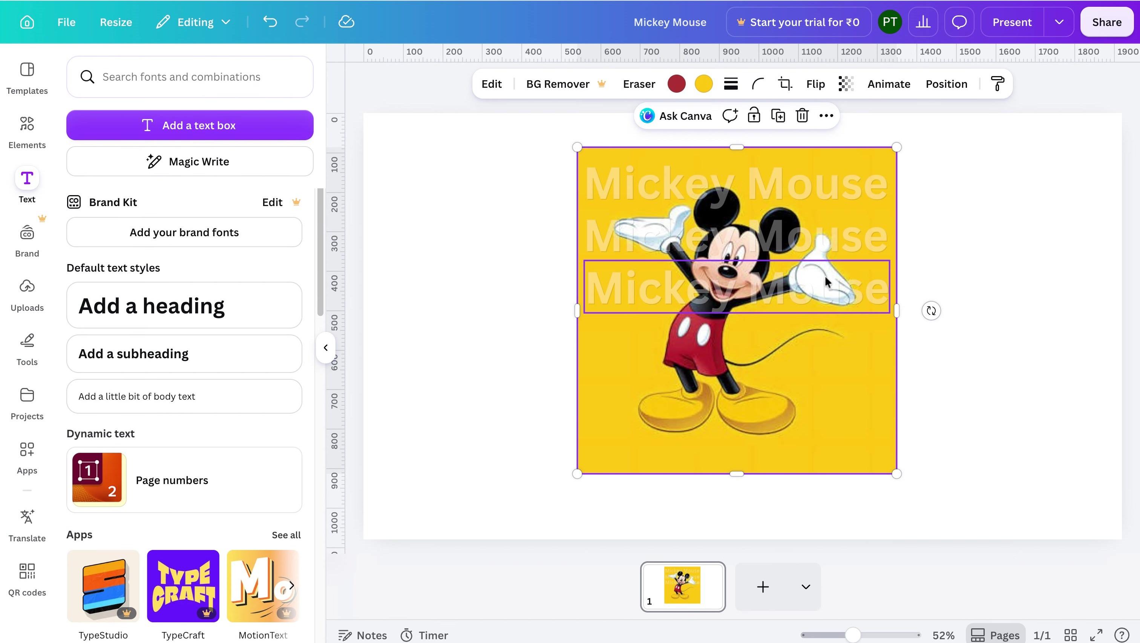Open the Position panel
This screenshot has height=643, width=1140.
pos(946,84)
